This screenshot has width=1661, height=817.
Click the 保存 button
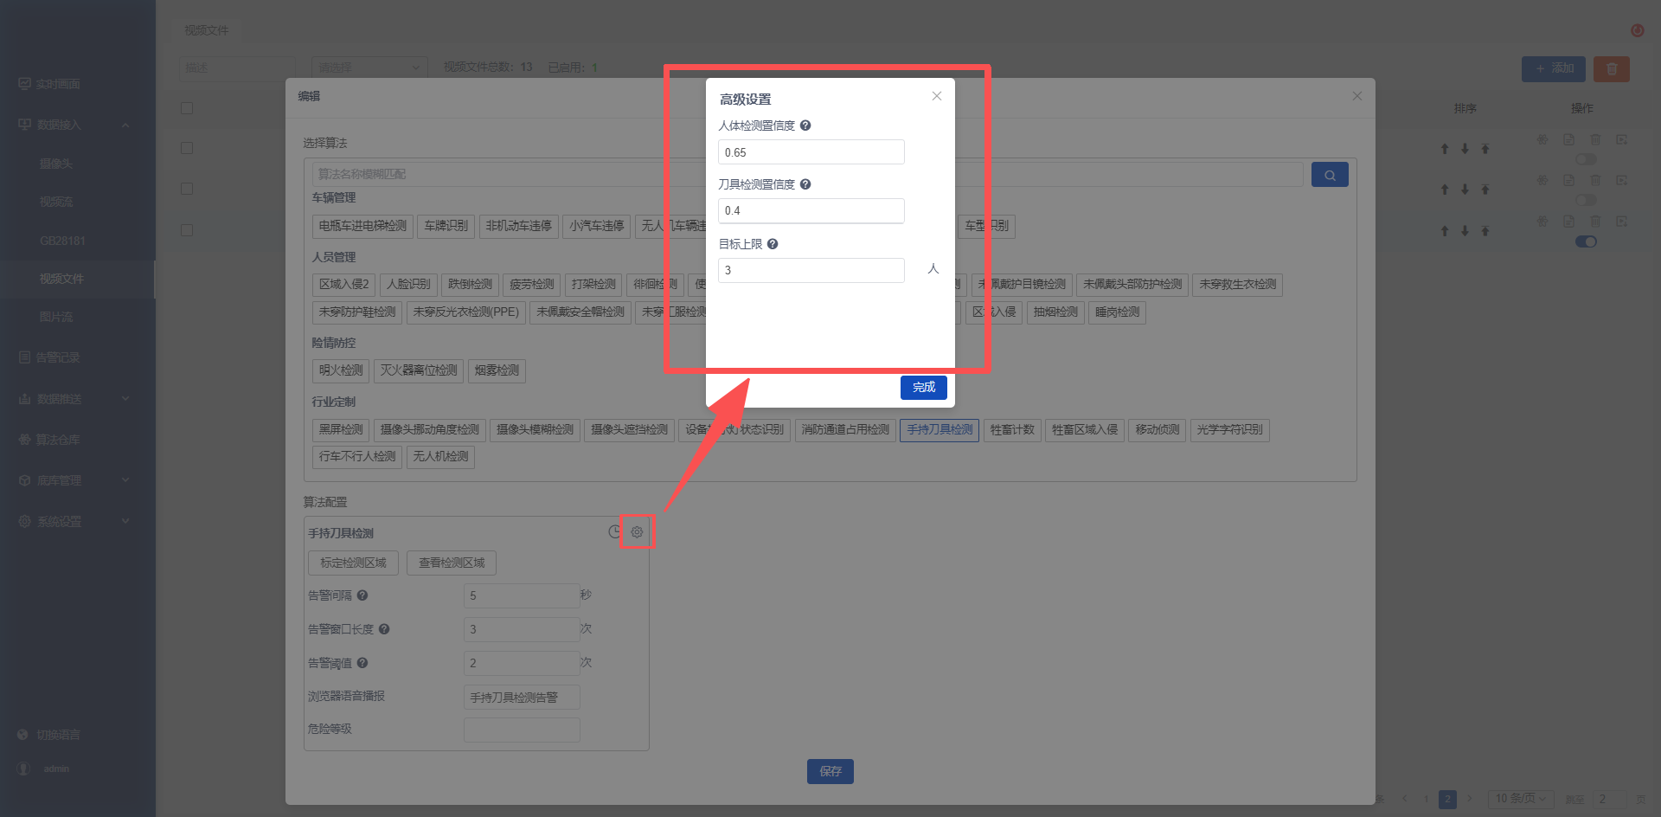click(830, 771)
